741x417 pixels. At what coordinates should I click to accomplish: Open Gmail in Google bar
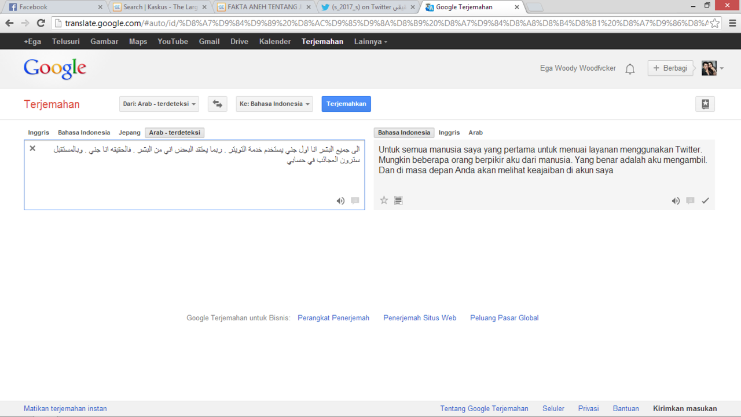tap(209, 42)
